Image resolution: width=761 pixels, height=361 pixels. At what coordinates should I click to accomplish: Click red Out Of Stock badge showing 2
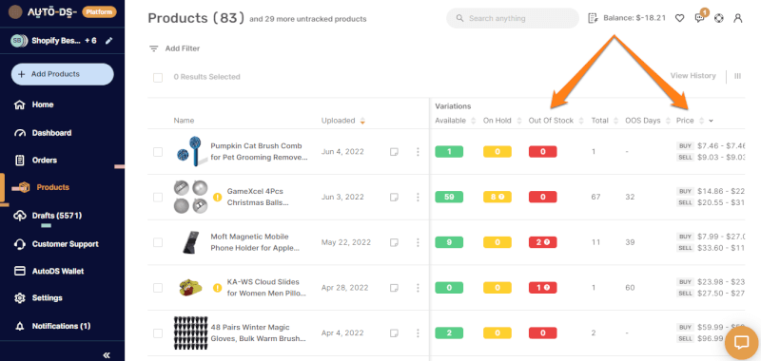pyautogui.click(x=542, y=242)
